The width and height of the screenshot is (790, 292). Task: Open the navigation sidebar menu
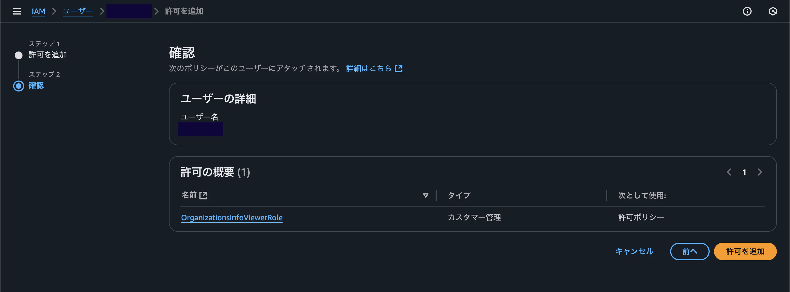[x=17, y=11]
